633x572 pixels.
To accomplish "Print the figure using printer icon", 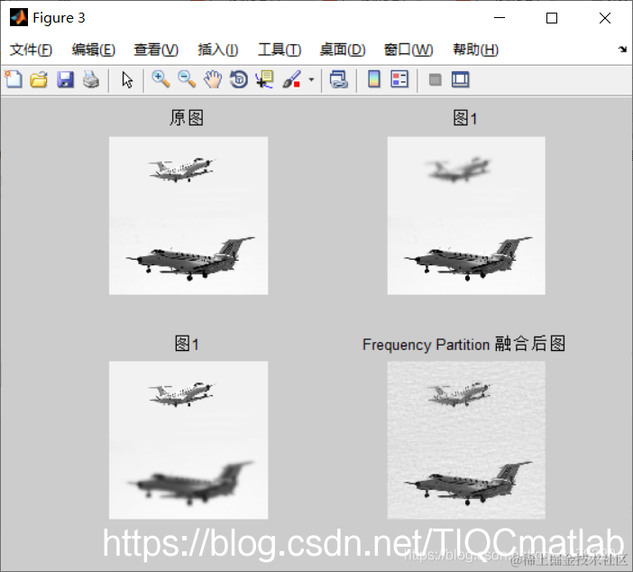I will tap(91, 79).
